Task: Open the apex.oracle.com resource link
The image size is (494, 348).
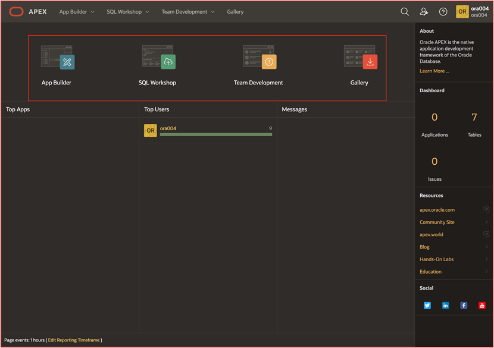Action: click(437, 210)
